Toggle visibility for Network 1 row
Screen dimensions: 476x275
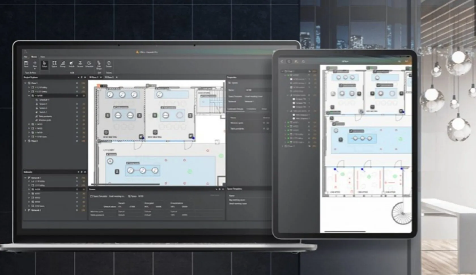[x=77, y=178]
